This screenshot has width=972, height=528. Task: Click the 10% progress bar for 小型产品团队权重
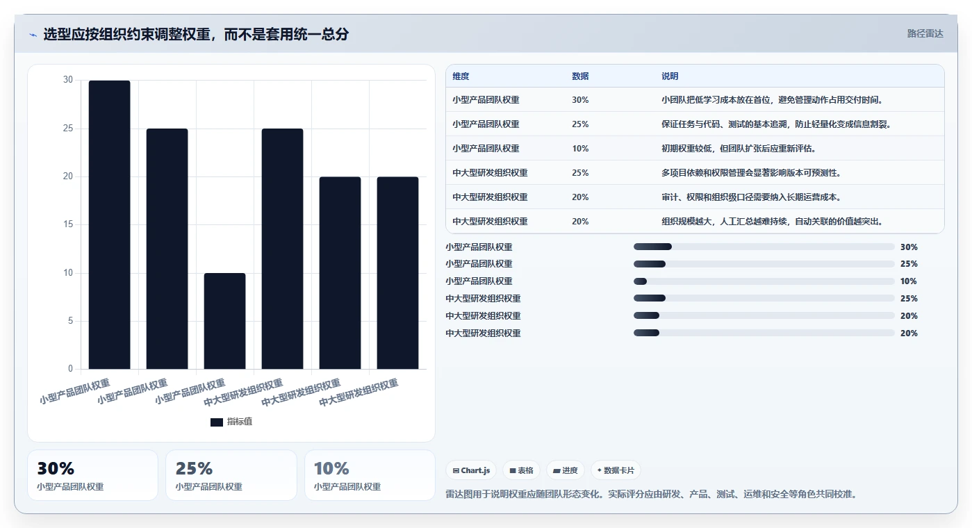[764, 281]
